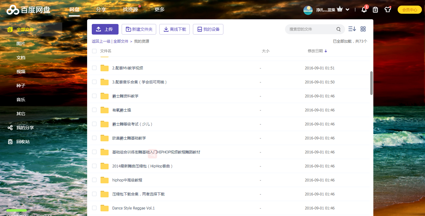The width and height of the screenshot is (425, 216).
Task: Check the box for Dance Style Reggae Vol.1
Action: 94,208
